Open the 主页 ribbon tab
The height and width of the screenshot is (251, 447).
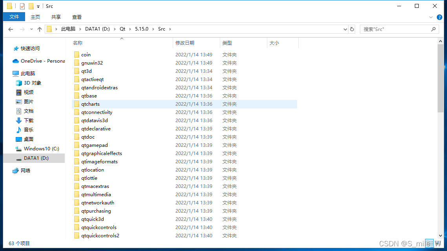35,17
